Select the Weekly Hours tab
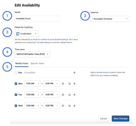This screenshot has height=126, width=136. [x=22, y=63]
